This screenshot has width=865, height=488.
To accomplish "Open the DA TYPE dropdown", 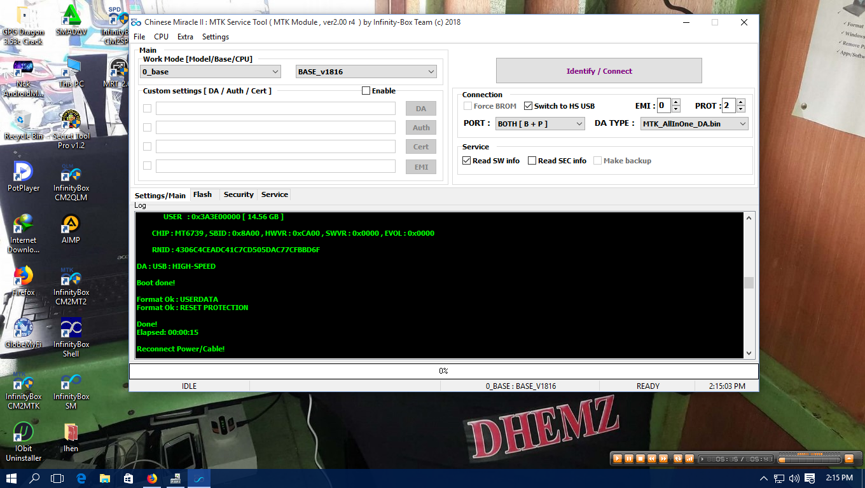I will coord(694,124).
